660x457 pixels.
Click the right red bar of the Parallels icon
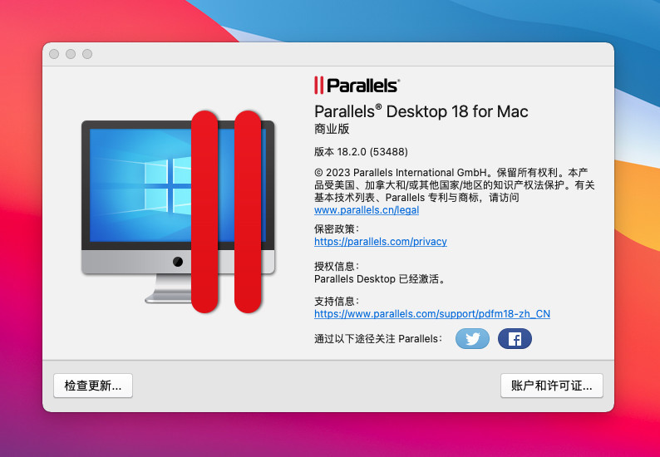(248, 212)
